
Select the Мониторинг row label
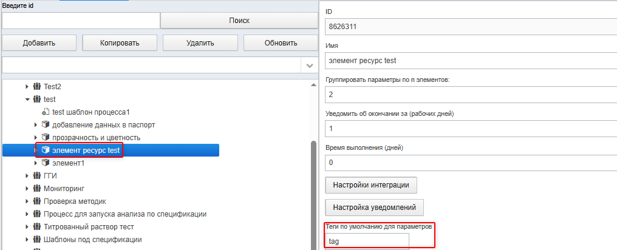pyautogui.click(x=64, y=189)
